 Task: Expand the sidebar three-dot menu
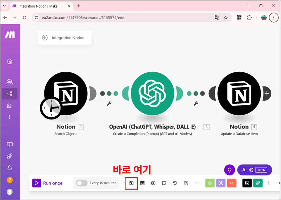pos(10,117)
